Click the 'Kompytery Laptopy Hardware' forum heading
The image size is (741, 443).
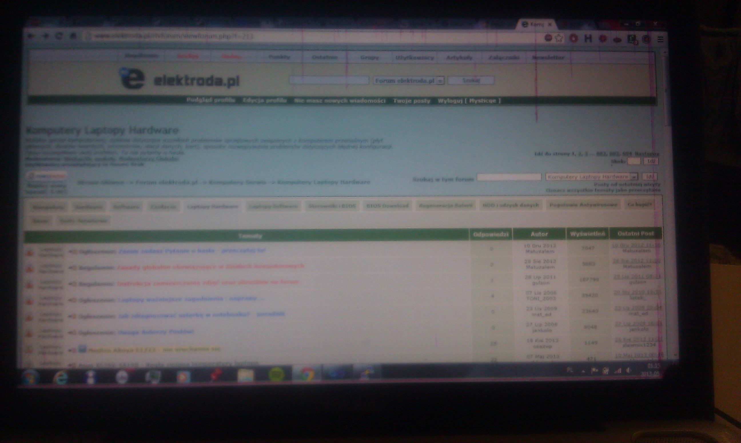point(102,130)
